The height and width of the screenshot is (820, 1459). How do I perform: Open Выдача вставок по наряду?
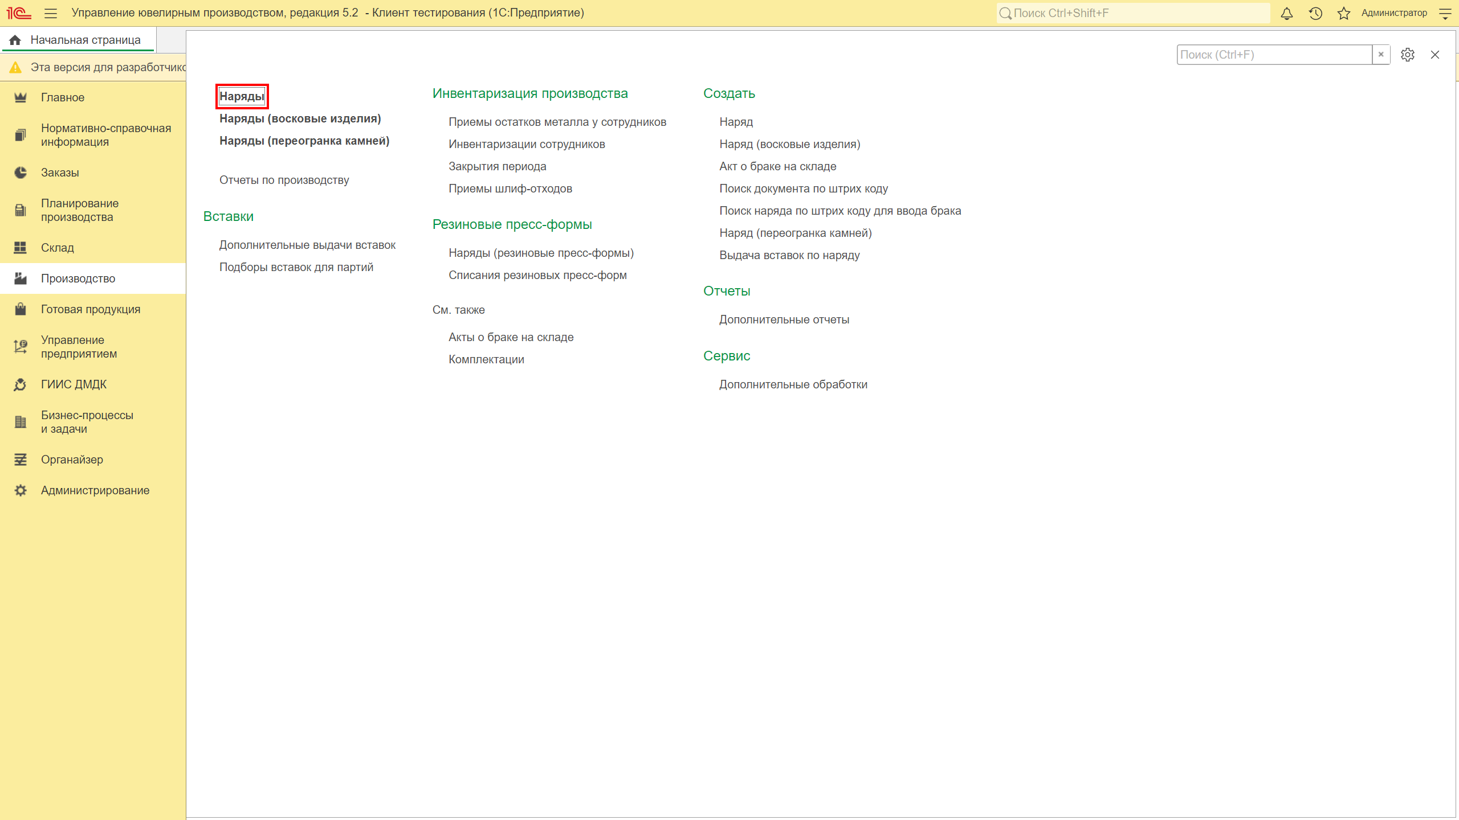pos(789,255)
